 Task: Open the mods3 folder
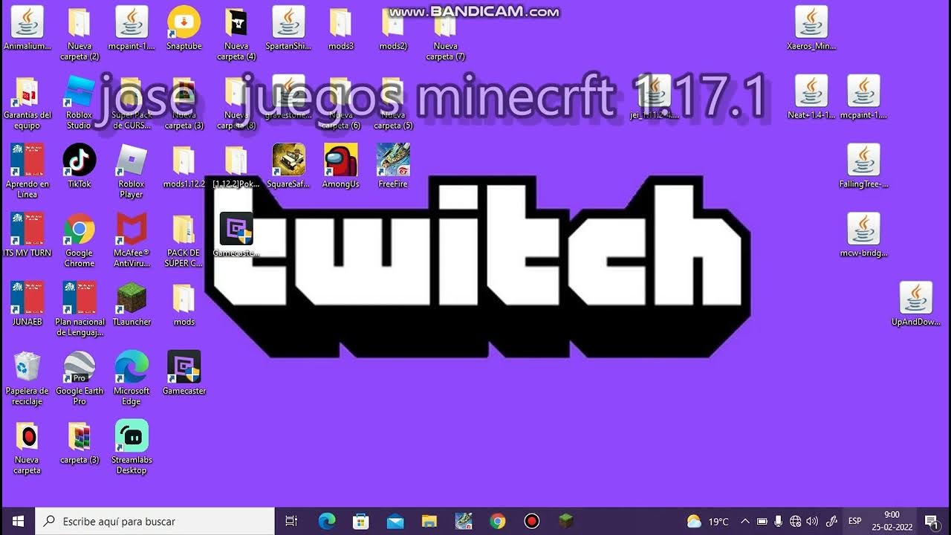click(340, 22)
